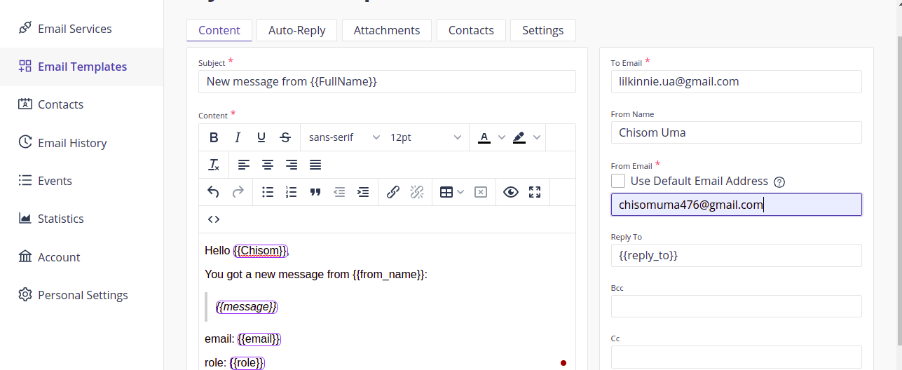Align text left
The width and height of the screenshot is (902, 370).
(243, 165)
